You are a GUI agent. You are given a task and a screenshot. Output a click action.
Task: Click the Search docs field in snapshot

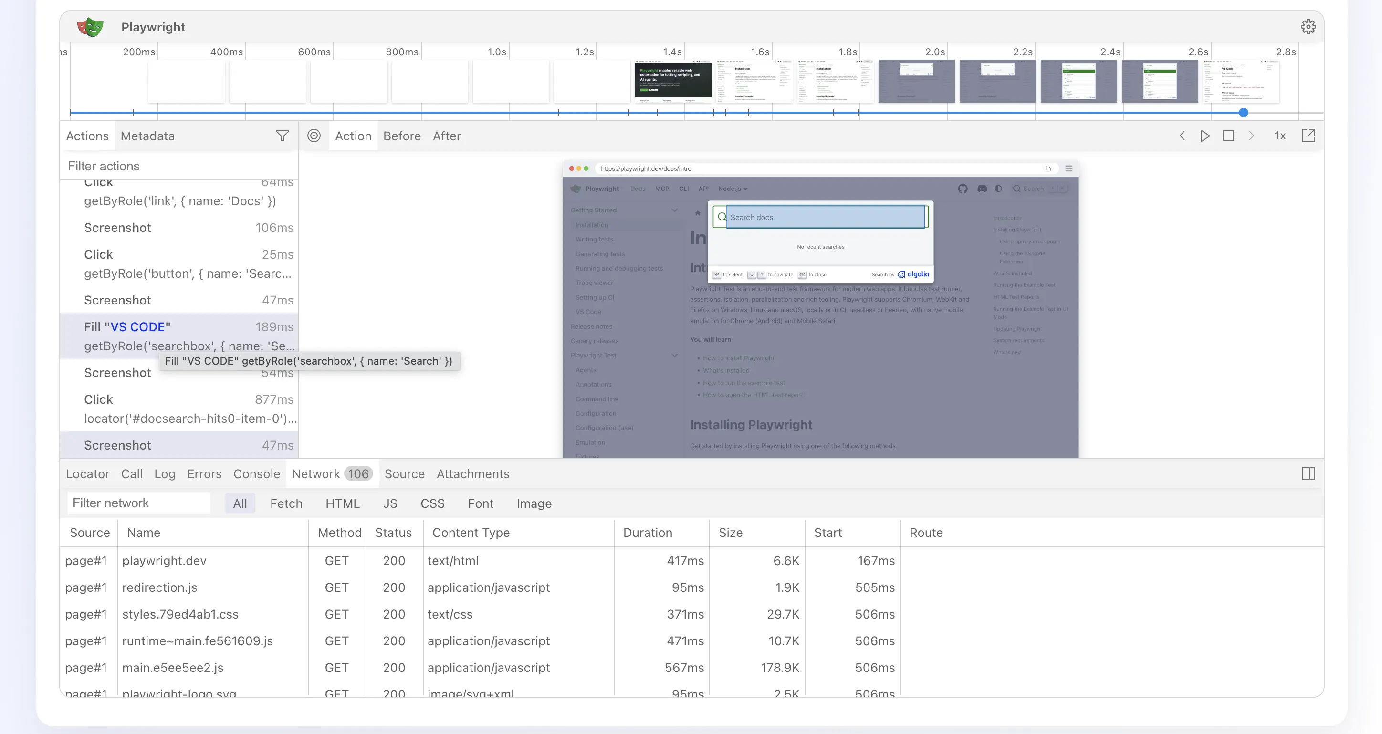(826, 217)
